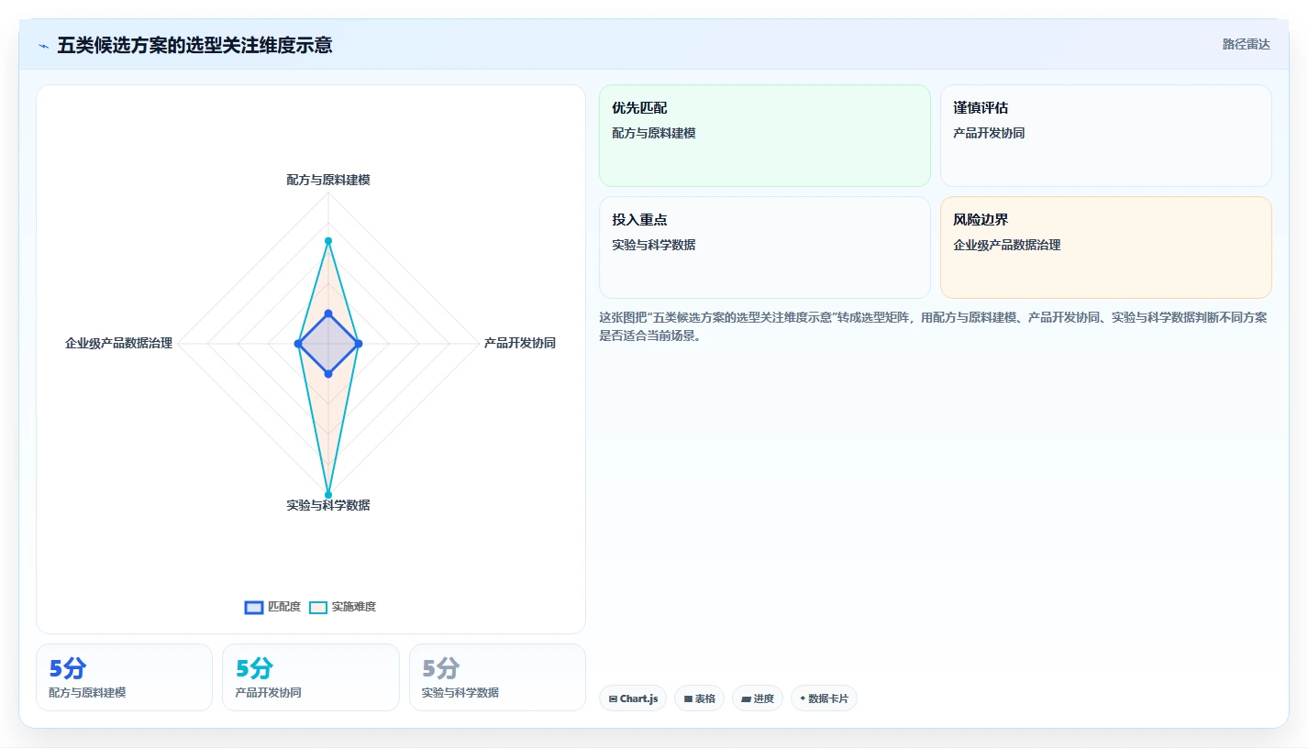Click the teal 实施难度 legend color box
Screen dimensions: 1308x748
(318, 607)
